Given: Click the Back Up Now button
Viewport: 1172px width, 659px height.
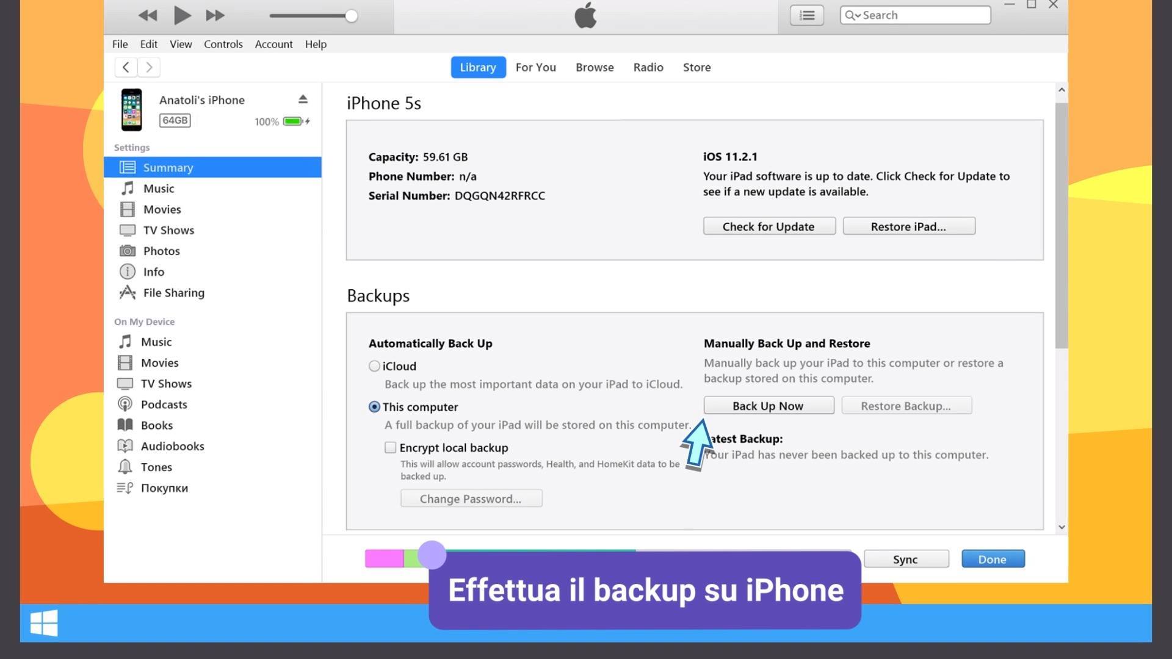Looking at the screenshot, I should [x=769, y=406].
